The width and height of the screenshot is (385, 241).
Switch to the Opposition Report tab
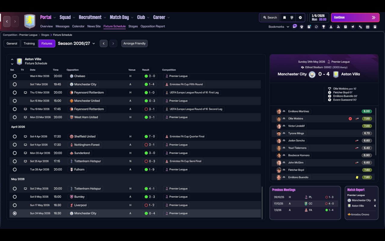[153, 26]
